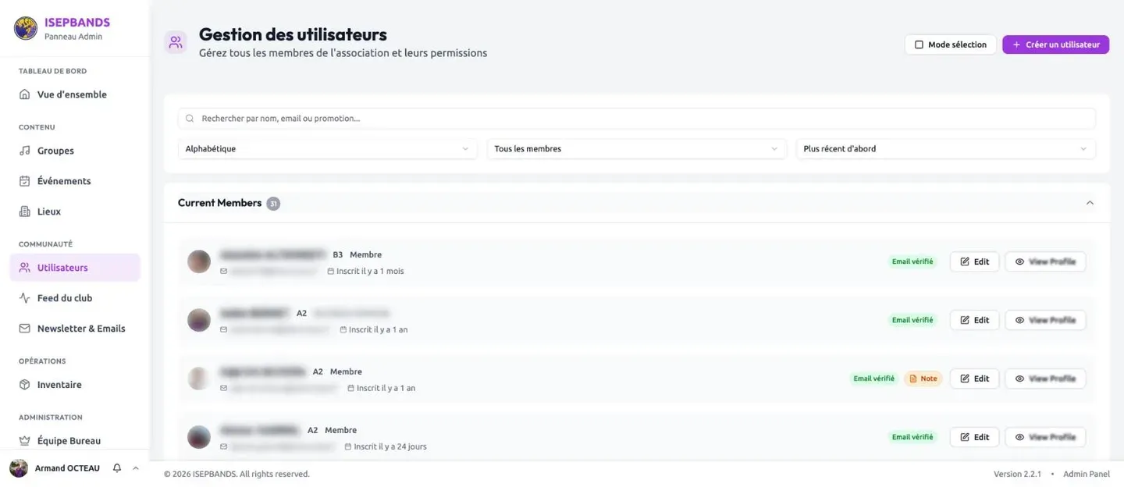Click the home icon for Vue d'ensemble
Viewport: 1124px width, 487px height.
coord(25,94)
